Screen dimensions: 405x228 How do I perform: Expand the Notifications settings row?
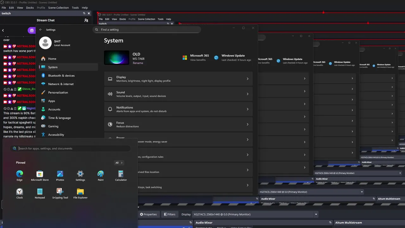click(x=178, y=109)
